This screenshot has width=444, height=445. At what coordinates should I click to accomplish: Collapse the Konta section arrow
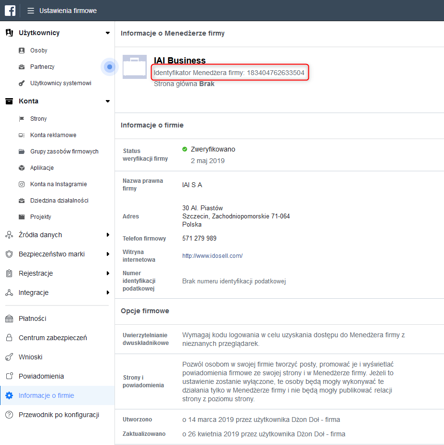(108, 102)
